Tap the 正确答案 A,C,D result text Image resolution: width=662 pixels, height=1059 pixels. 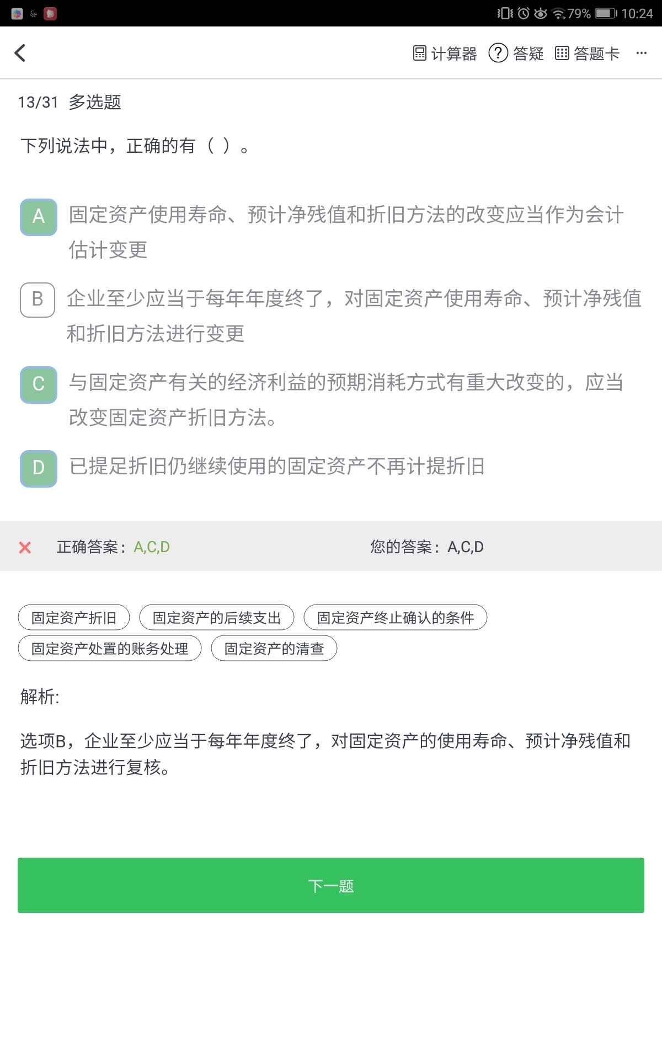pos(113,547)
